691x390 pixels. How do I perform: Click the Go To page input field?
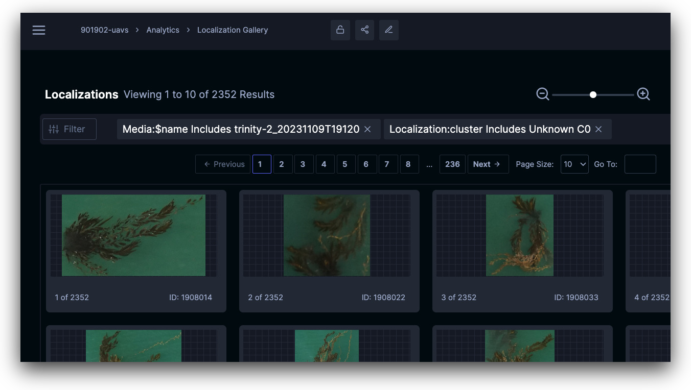coord(640,164)
